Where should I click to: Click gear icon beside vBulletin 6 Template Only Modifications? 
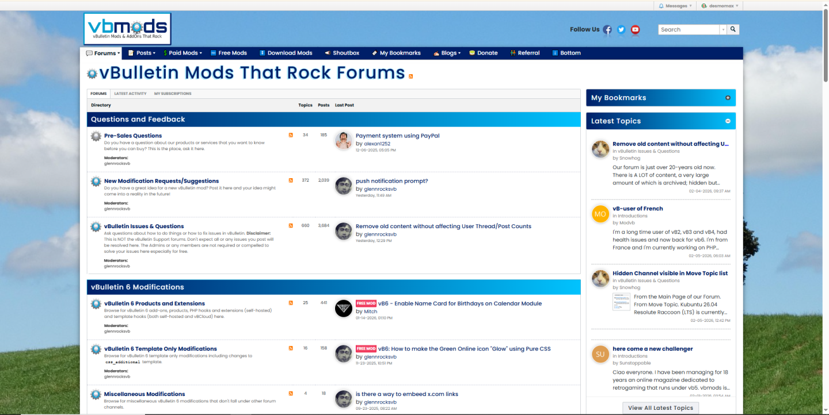(96, 349)
